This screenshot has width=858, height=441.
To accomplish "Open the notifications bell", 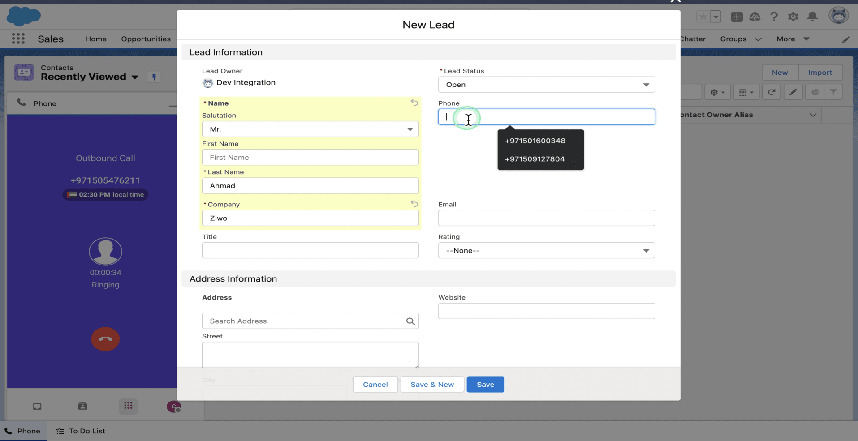I will click(x=812, y=17).
